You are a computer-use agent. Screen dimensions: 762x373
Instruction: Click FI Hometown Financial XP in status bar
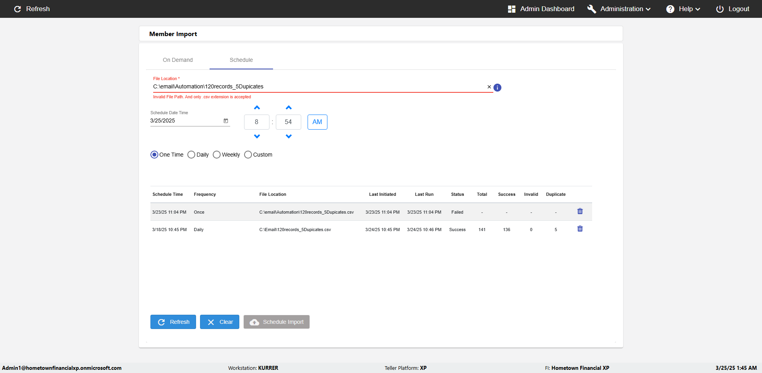point(577,368)
